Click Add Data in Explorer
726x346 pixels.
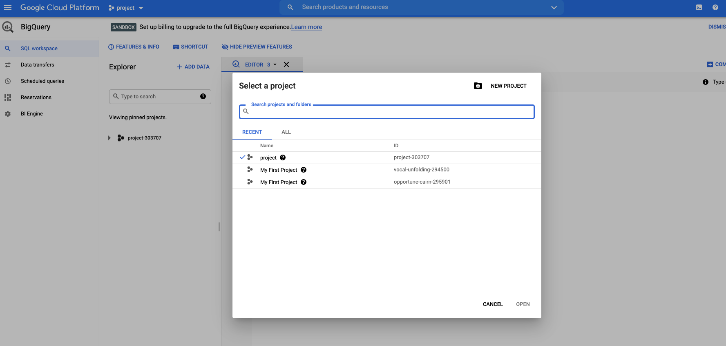tap(193, 67)
